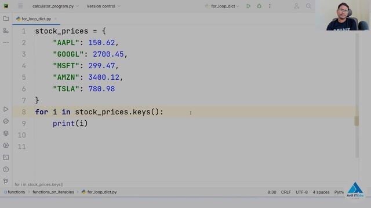Screen dimensions: 371x208
Task: Click the functions_on_iterables breadcrumb
Action: [x=53, y=192]
